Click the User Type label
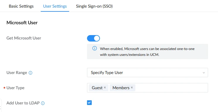 click(x=16, y=88)
